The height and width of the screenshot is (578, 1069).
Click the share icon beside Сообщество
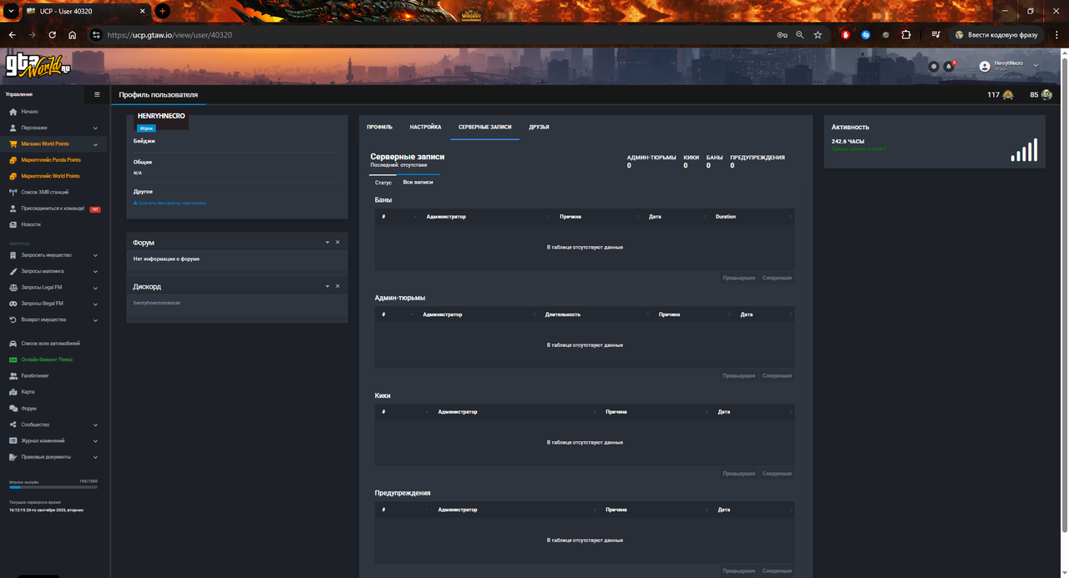click(13, 425)
